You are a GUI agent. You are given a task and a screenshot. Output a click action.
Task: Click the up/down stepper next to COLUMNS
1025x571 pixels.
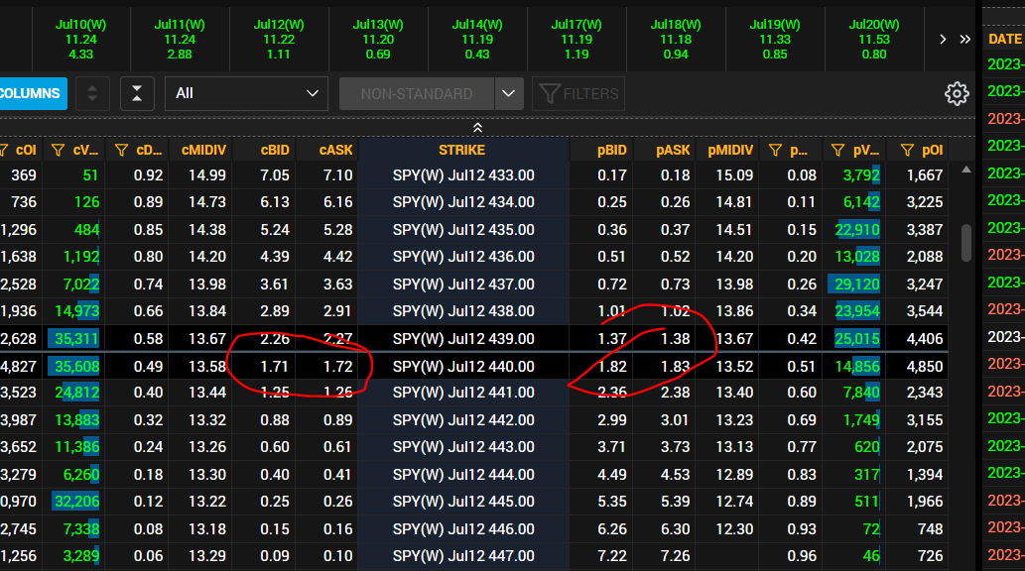[92, 93]
